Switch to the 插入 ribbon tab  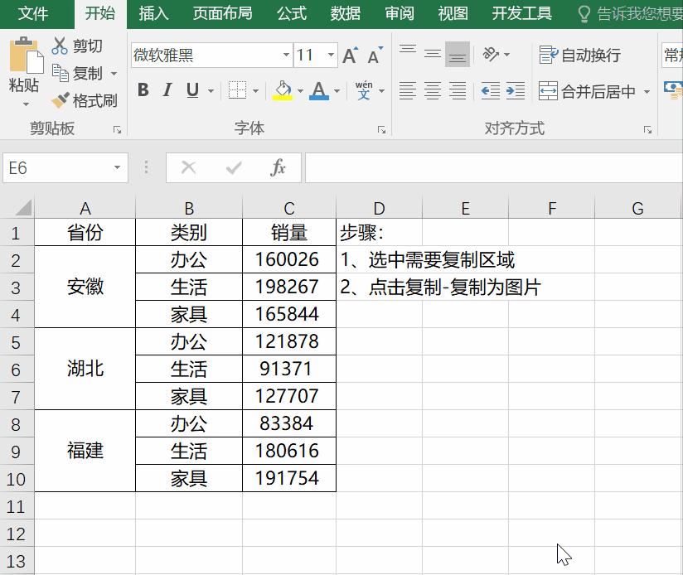[x=153, y=14]
